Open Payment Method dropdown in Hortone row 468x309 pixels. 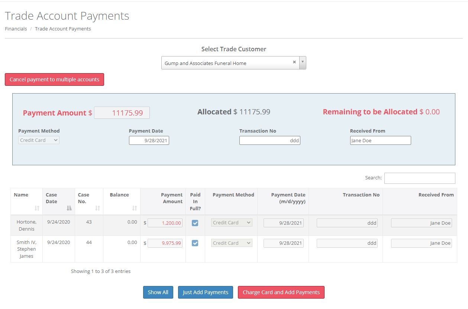232,223
